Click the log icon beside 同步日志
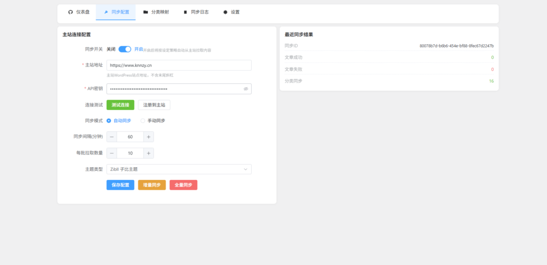This screenshot has width=547, height=265. (x=185, y=12)
